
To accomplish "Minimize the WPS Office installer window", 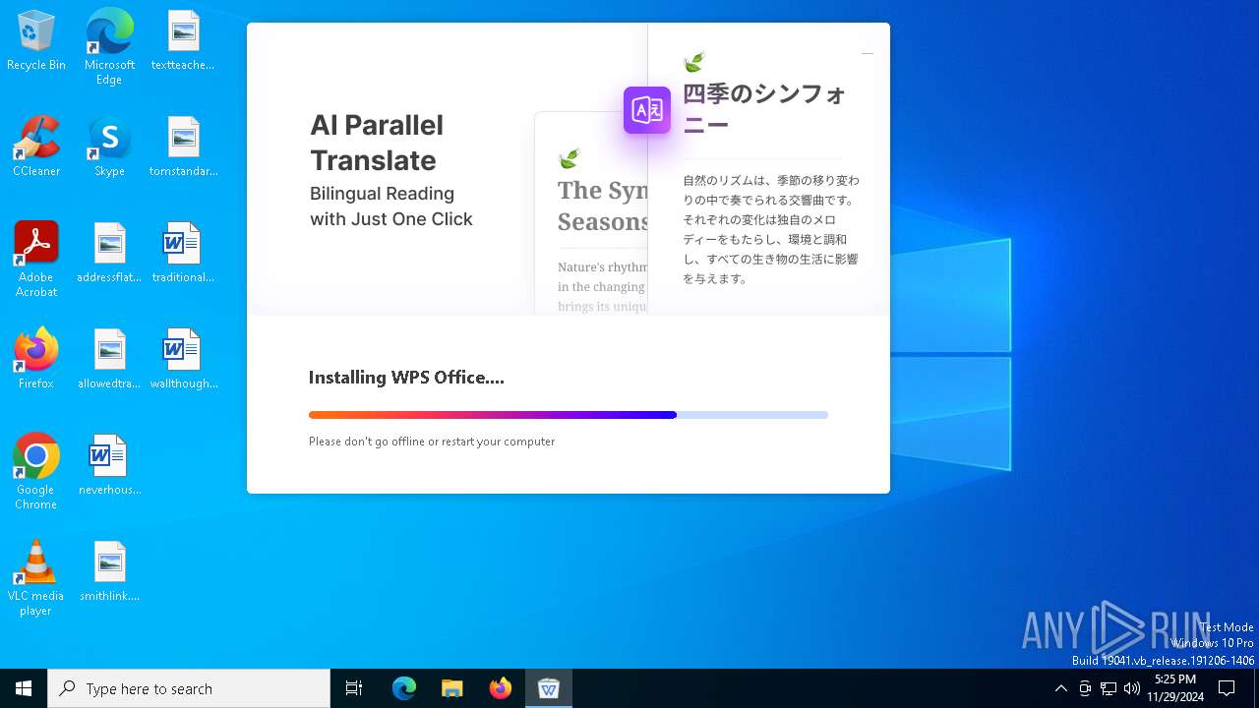I will point(868,53).
